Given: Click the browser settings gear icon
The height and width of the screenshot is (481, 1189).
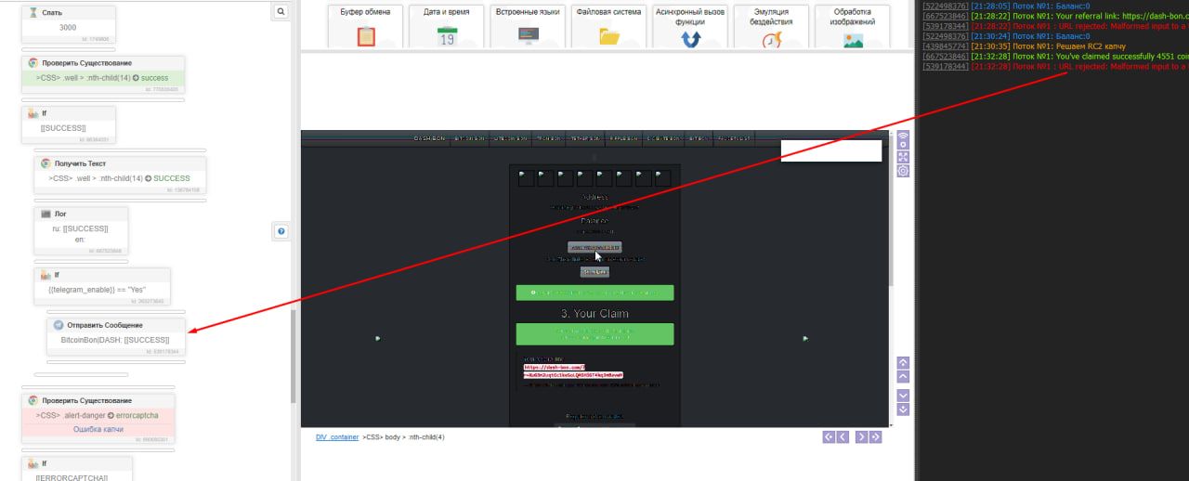Looking at the screenshot, I should coord(903,171).
